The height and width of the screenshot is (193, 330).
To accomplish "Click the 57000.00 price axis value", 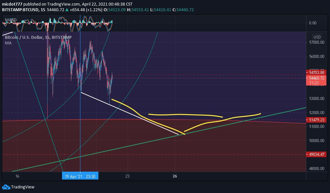I will (317, 42).
